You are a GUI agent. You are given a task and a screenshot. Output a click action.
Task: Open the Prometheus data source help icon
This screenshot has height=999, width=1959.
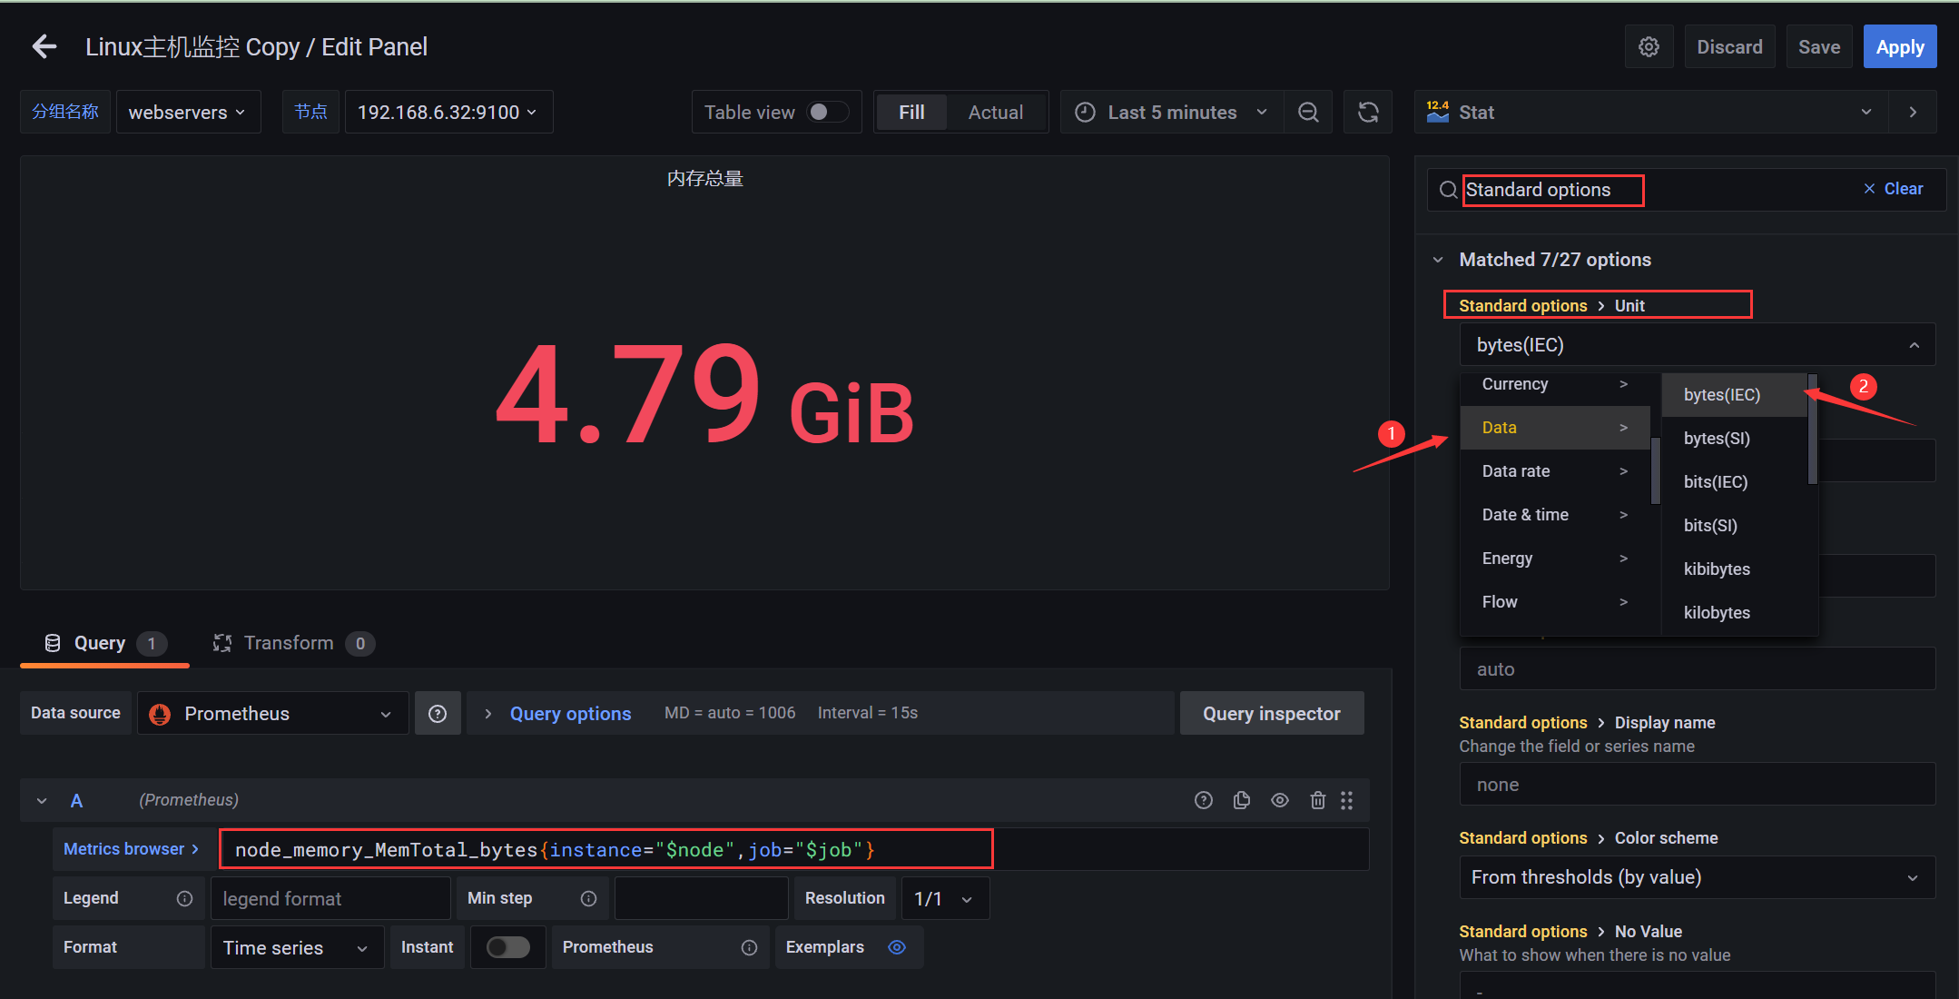click(438, 714)
